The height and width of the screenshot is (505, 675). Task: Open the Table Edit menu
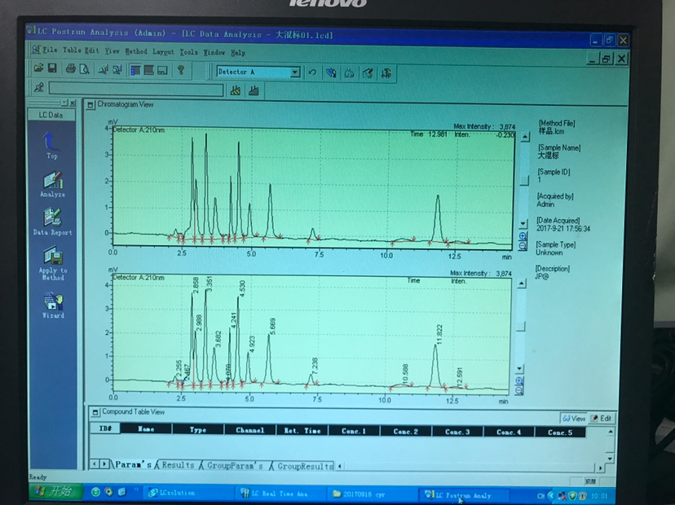click(x=81, y=50)
